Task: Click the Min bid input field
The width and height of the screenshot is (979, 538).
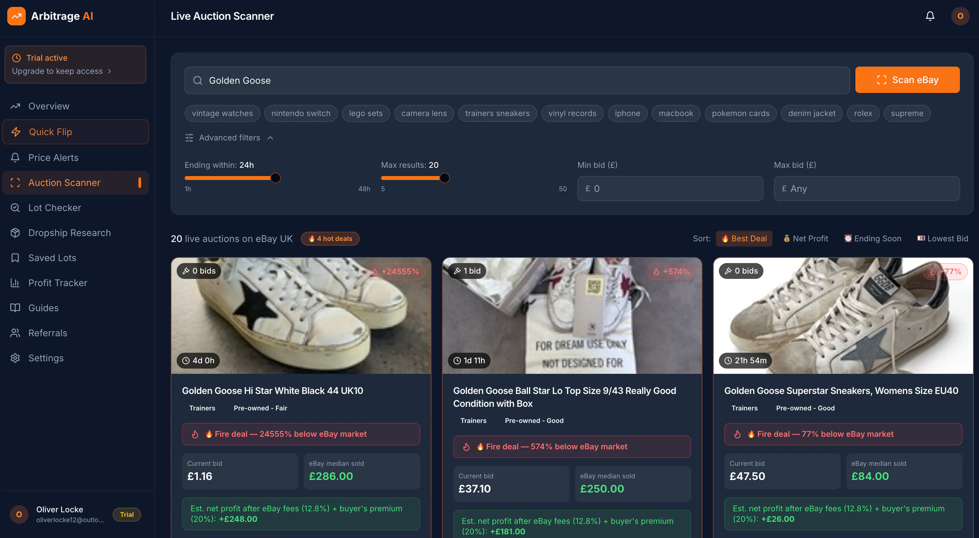Action: 670,189
